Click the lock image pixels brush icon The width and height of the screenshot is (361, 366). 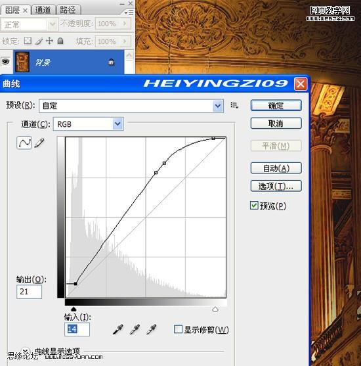(x=39, y=41)
